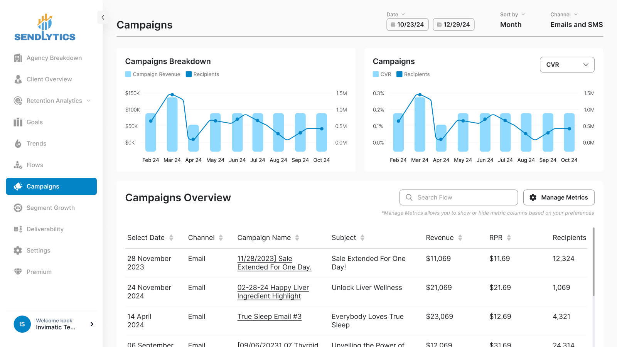Image resolution: width=617 pixels, height=347 pixels.
Task: Click the Manage Metrics button
Action: (559, 197)
